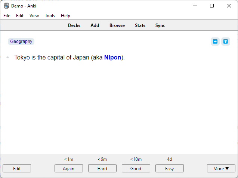238x178 pixels.
Task: Click the blue Nipon cloze text
Action: [112, 58]
